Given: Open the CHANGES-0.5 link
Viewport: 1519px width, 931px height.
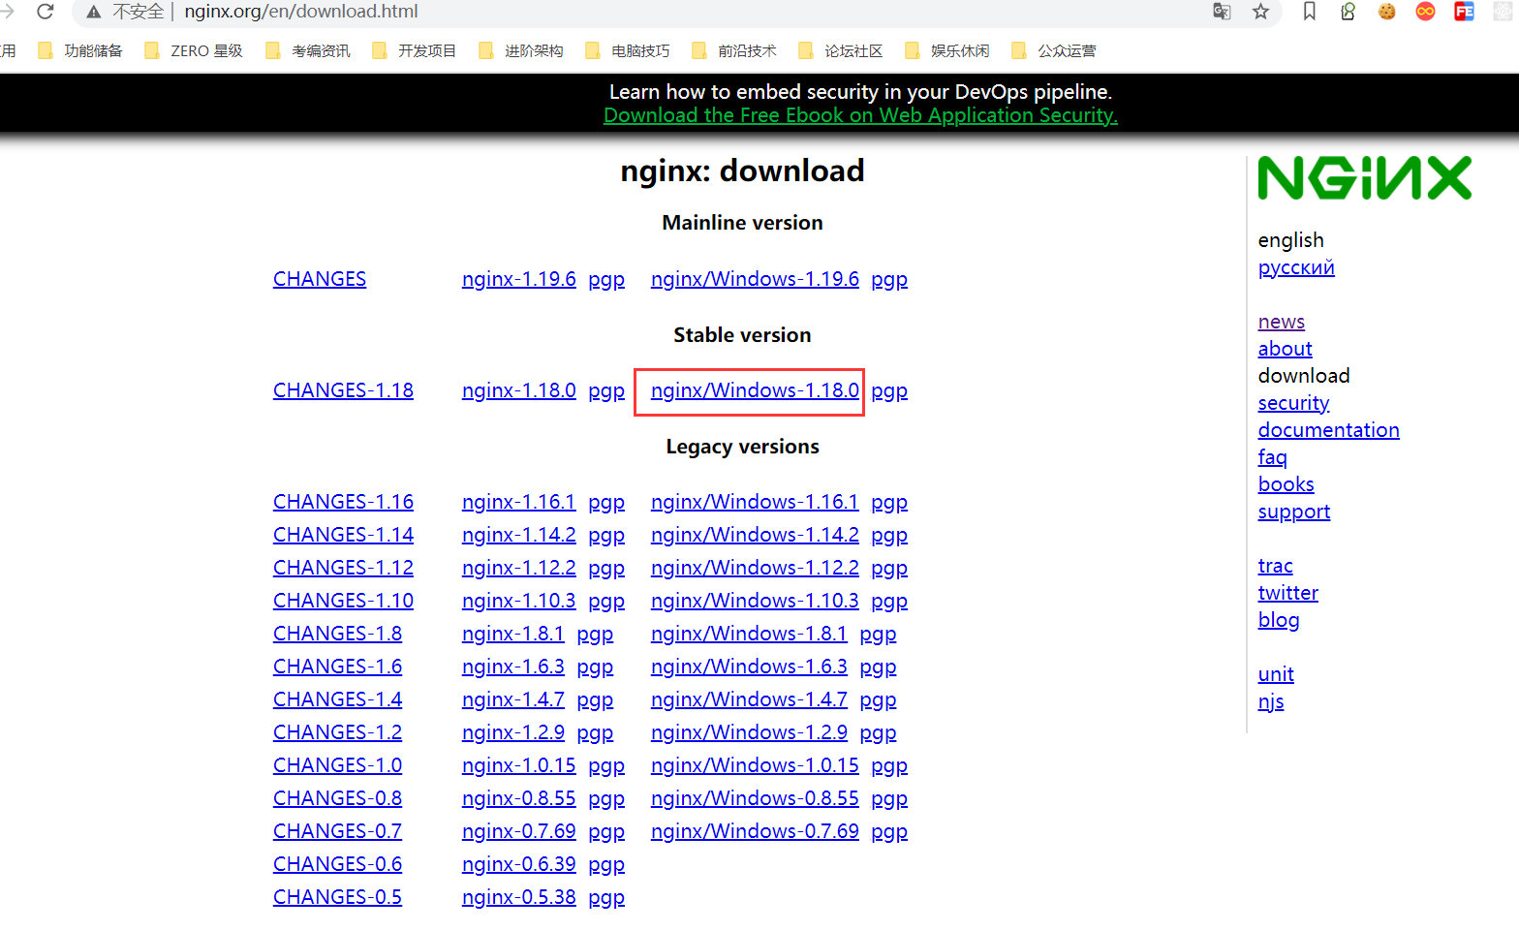Looking at the screenshot, I should (x=337, y=897).
